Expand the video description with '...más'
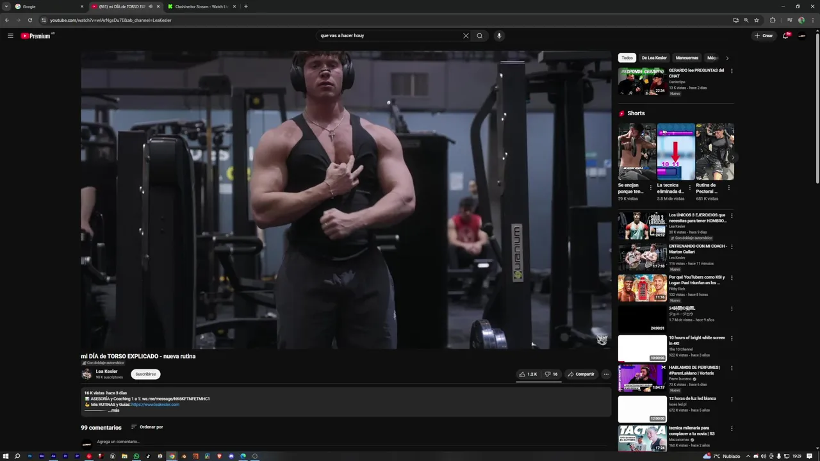This screenshot has width=820, height=461. click(x=113, y=410)
